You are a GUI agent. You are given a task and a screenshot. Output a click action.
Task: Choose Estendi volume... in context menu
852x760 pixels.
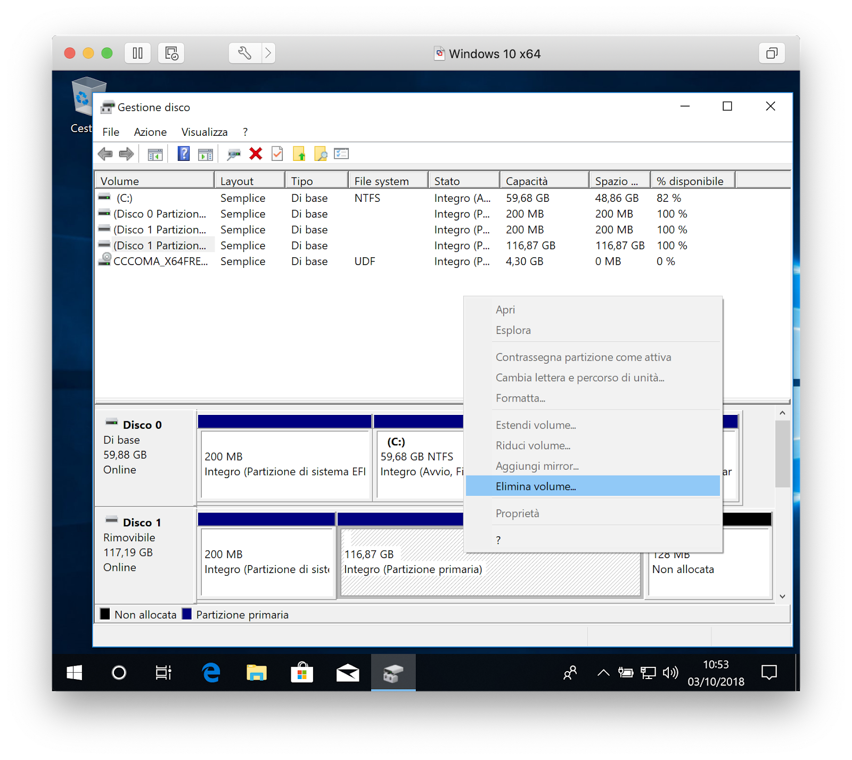[593, 425]
